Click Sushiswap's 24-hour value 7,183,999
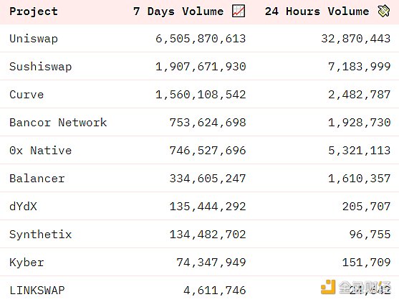 (x=360, y=67)
